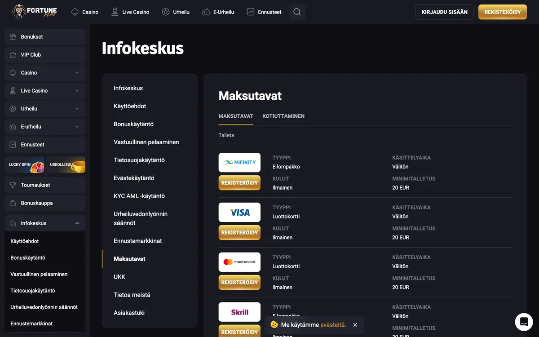This screenshot has width=539, height=337.
Task: Switch to the Kotiuttaminen tab
Action: (x=283, y=116)
